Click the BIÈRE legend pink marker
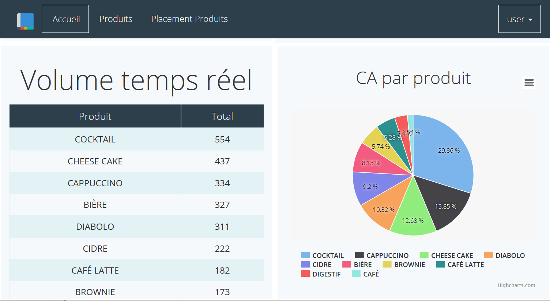The image size is (550, 301). pos(346,264)
